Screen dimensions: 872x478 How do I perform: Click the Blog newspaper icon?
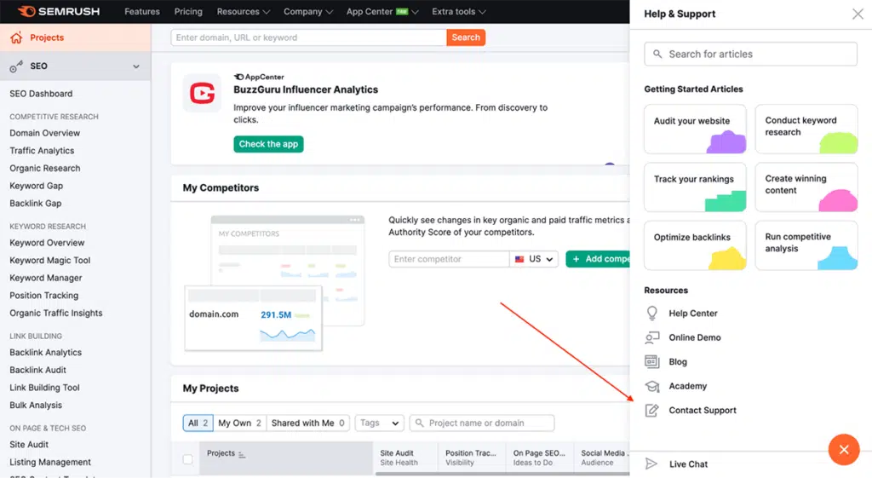(x=651, y=362)
